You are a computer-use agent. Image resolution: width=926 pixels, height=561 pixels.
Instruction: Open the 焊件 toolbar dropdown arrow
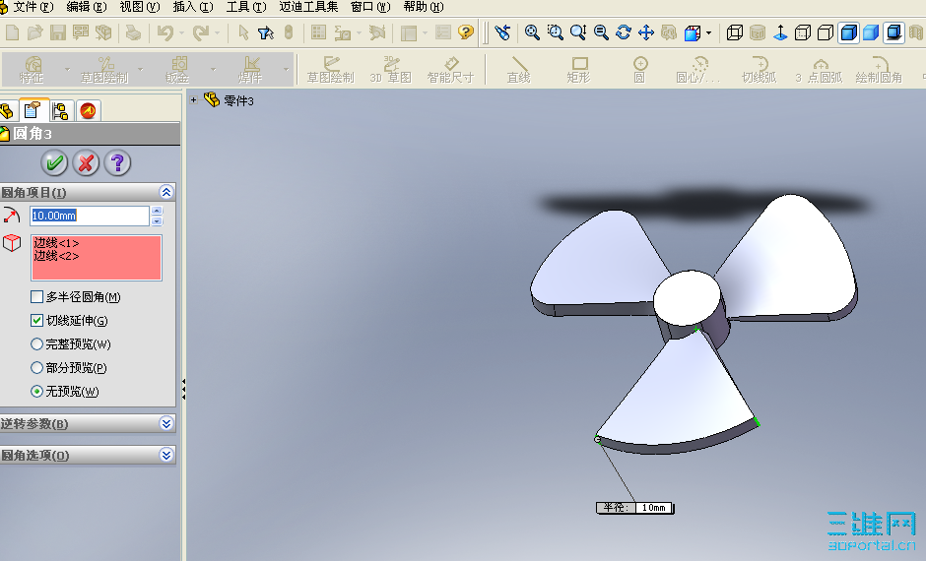click(x=287, y=70)
